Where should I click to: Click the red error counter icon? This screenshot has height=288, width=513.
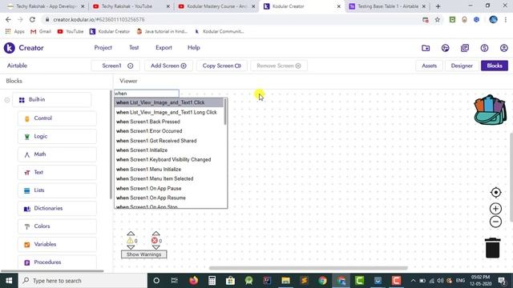click(x=155, y=241)
